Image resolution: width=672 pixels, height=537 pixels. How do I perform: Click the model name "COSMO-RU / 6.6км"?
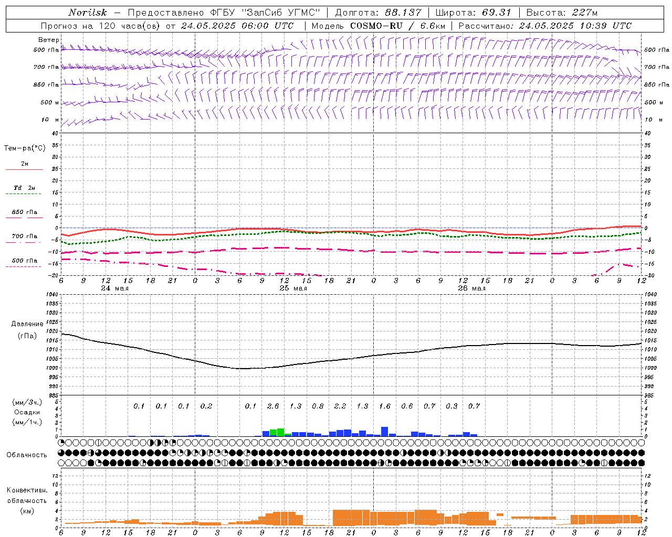click(398, 26)
